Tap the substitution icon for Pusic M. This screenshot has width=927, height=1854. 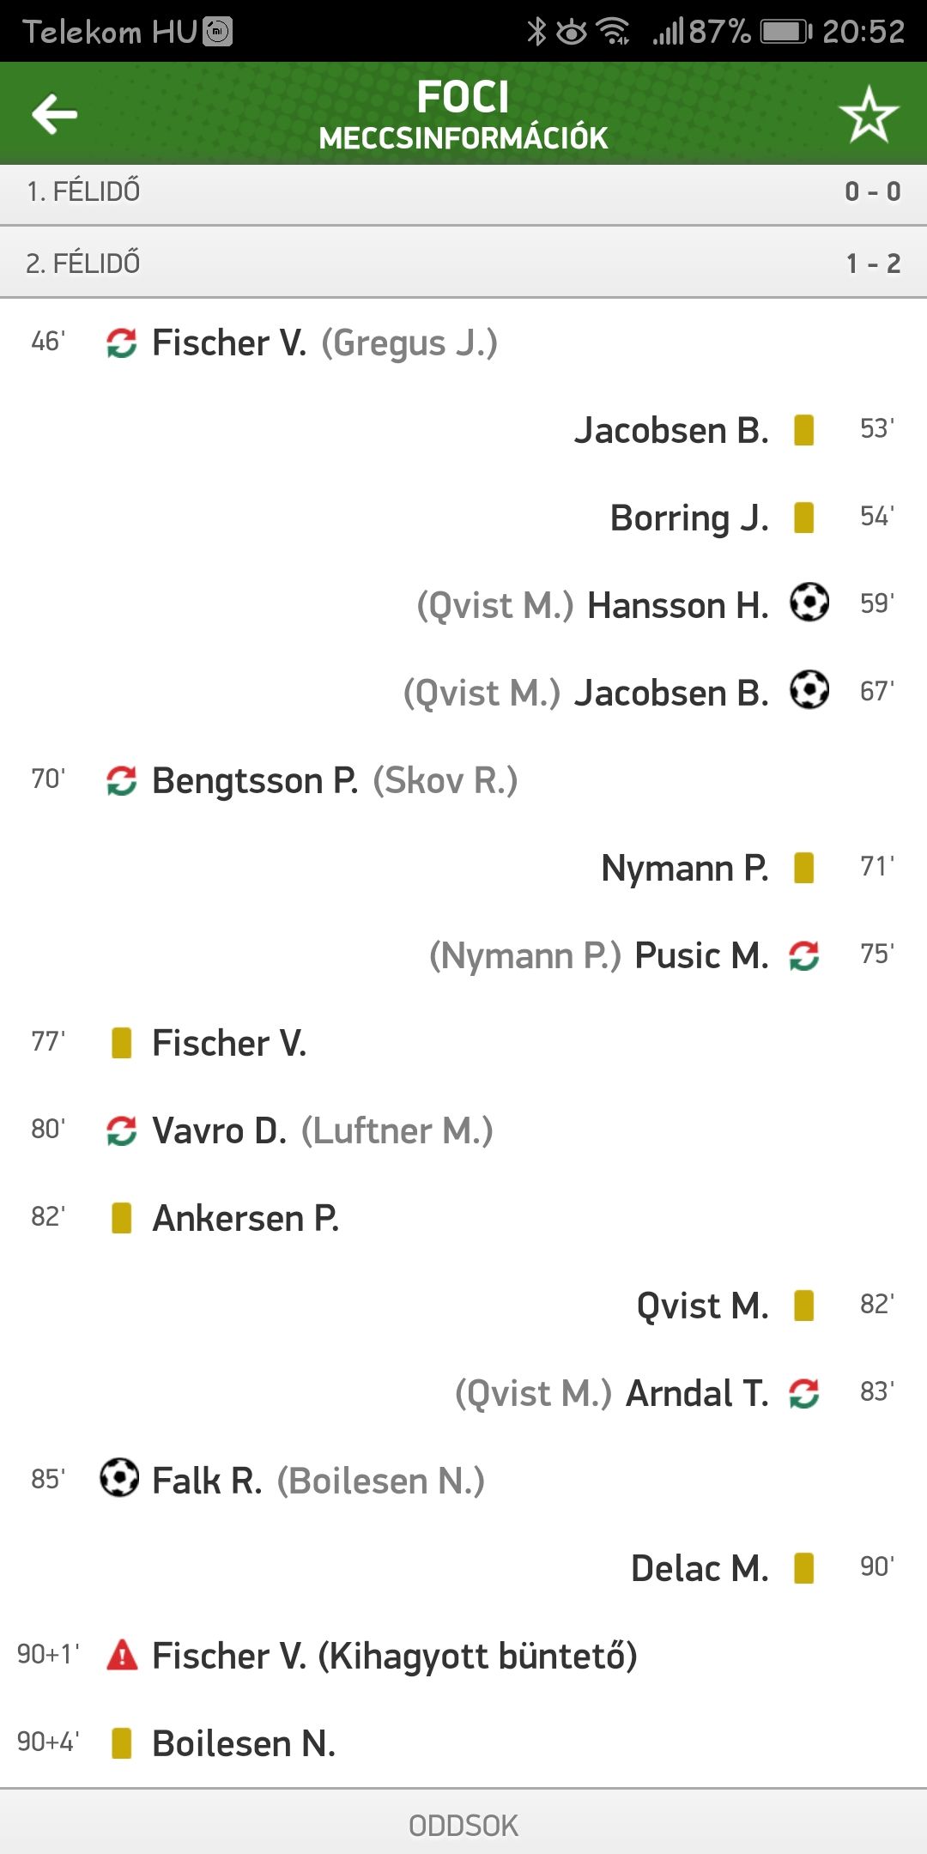tap(804, 955)
